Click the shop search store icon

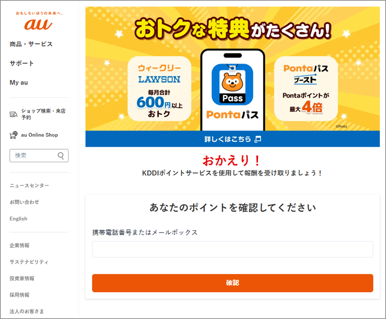tap(14, 114)
